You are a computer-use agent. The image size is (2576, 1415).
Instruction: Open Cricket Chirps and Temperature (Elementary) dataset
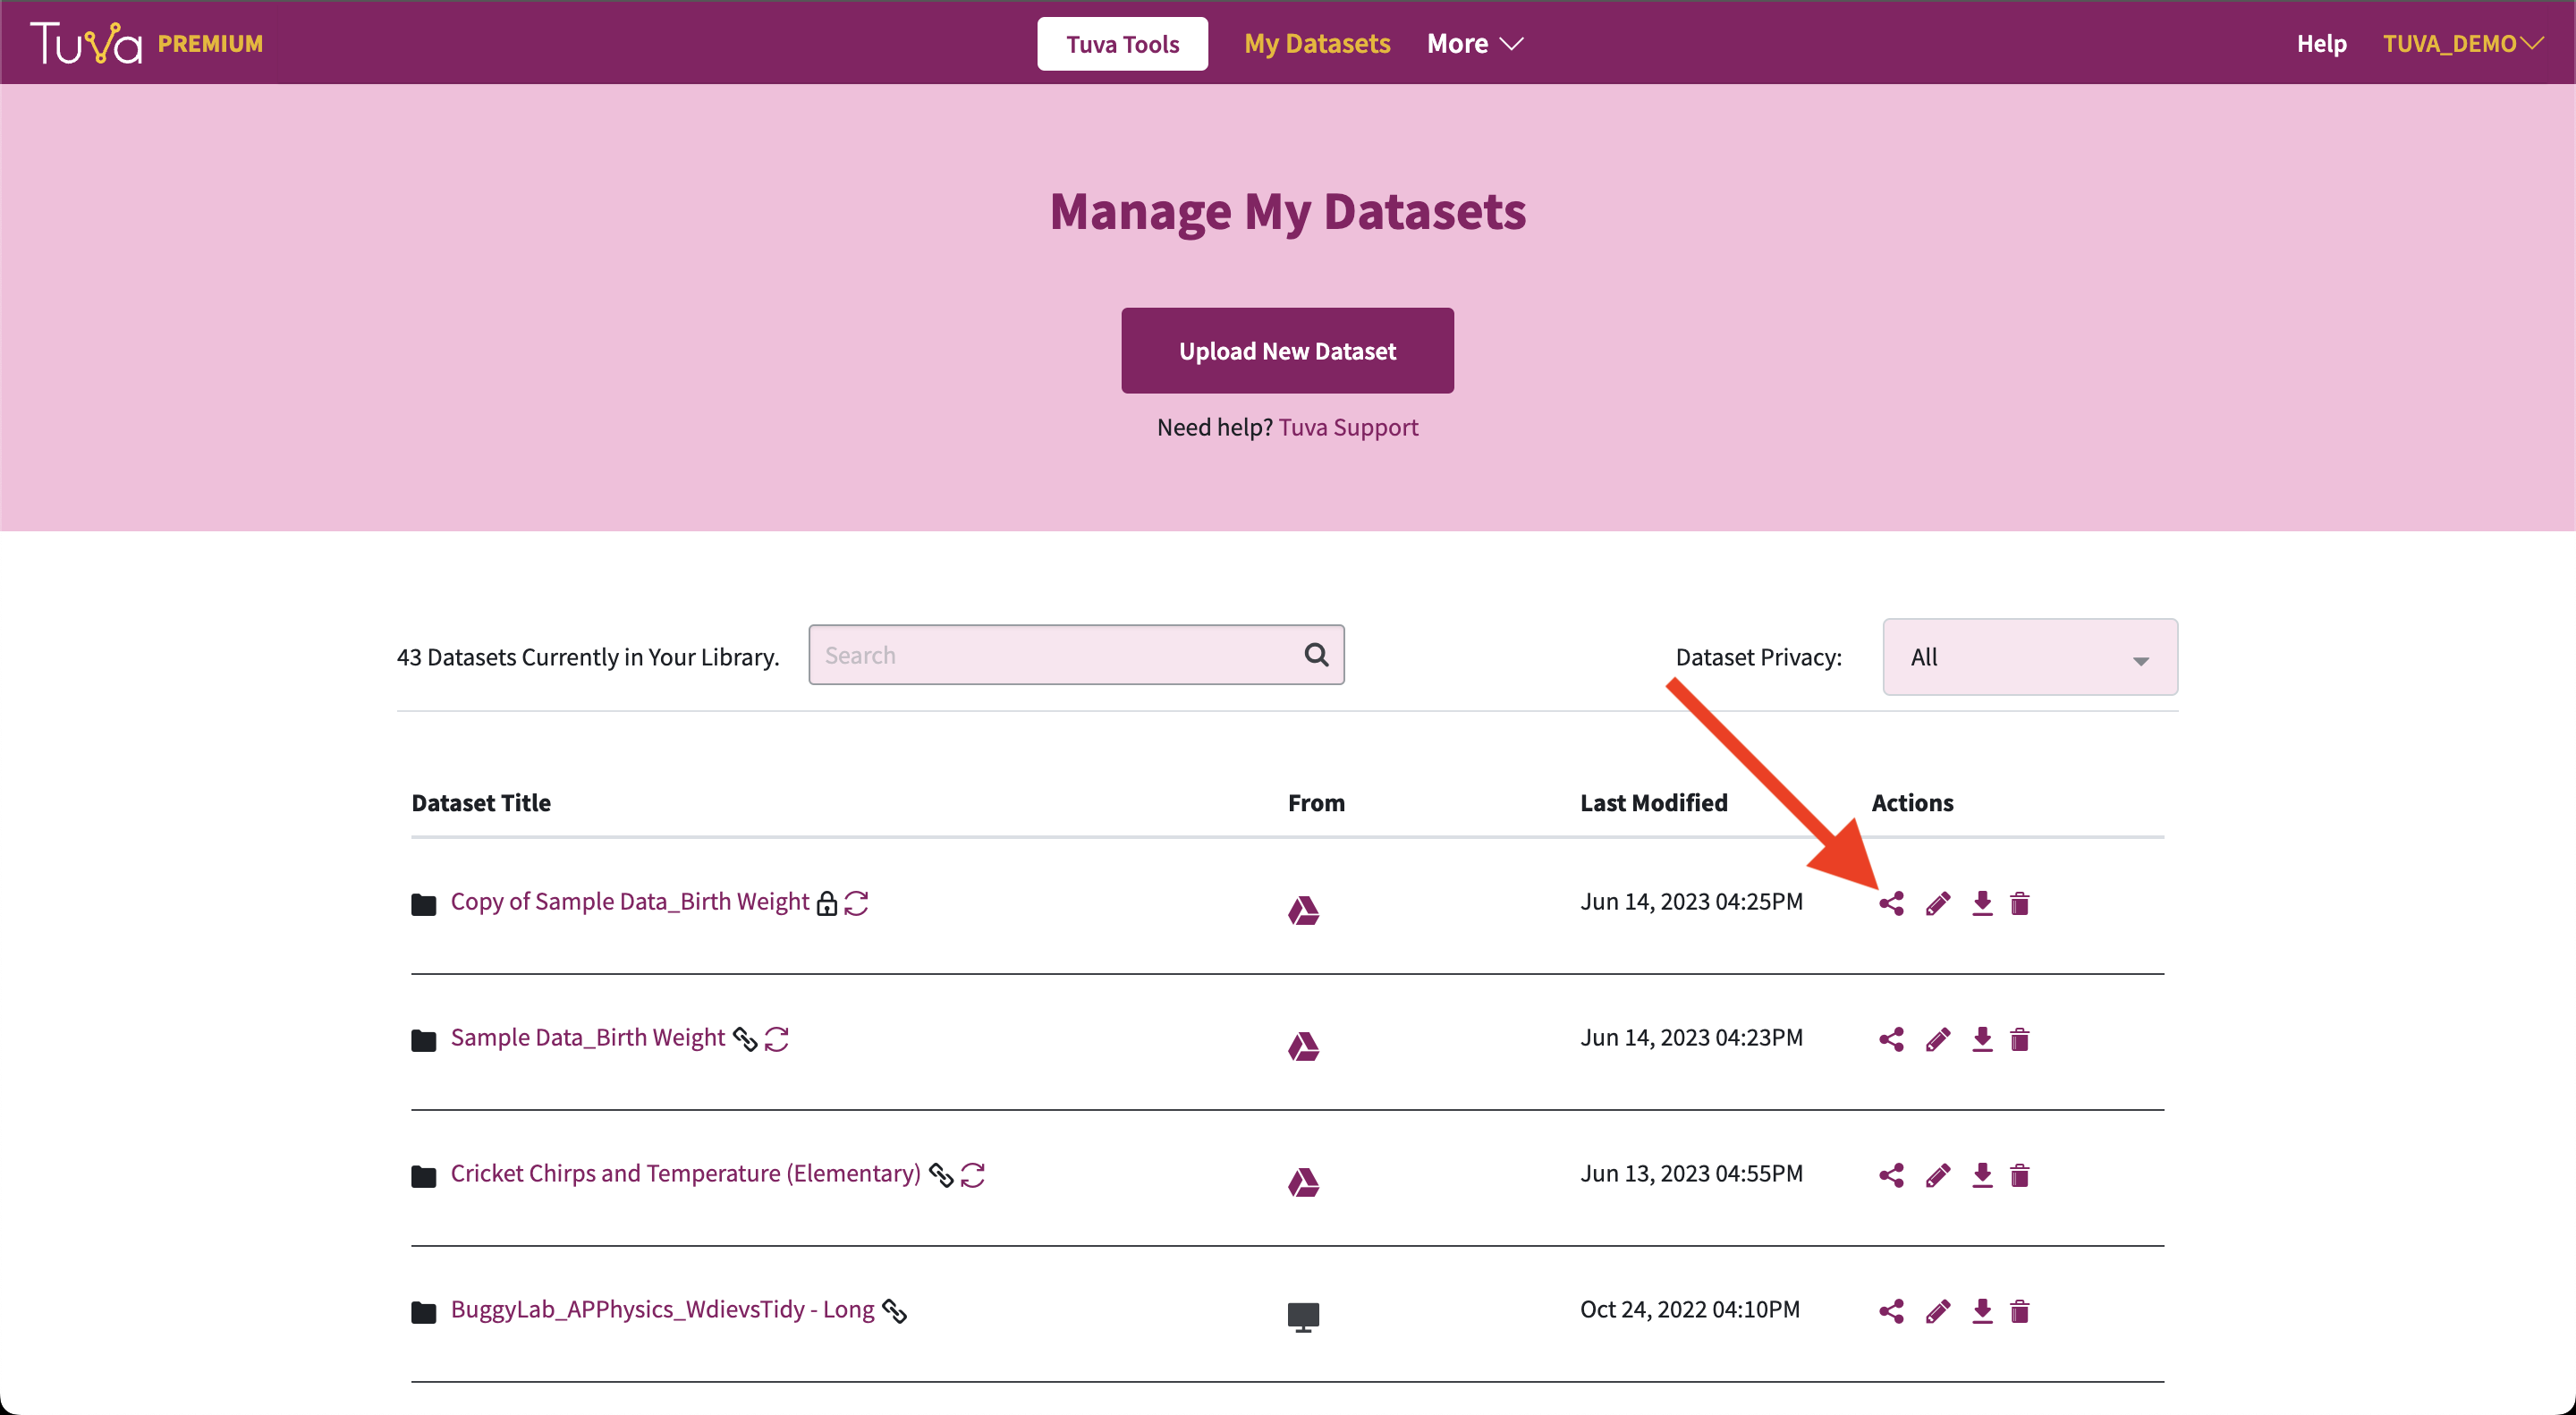point(685,1173)
